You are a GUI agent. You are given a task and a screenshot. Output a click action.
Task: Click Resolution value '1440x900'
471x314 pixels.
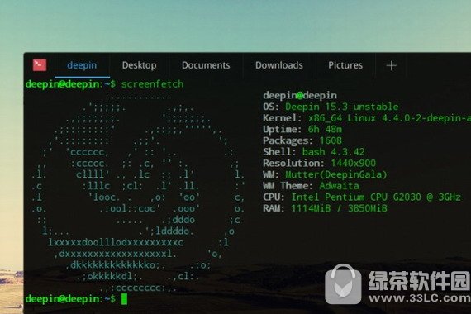coord(354,163)
